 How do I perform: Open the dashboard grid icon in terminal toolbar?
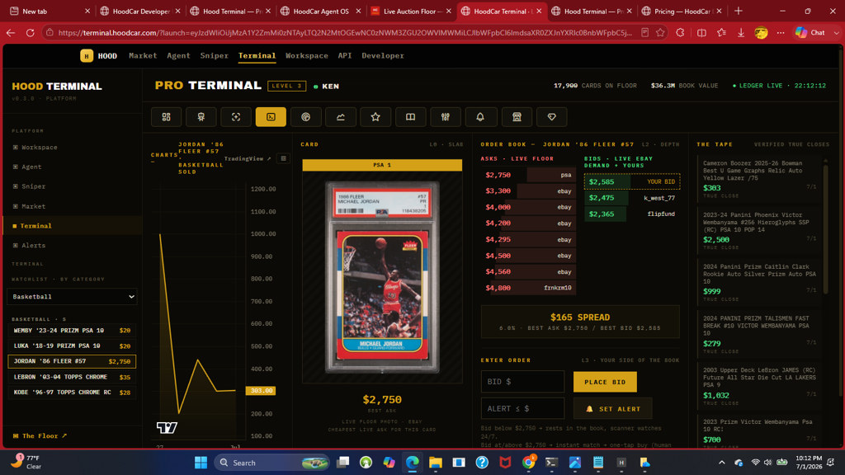tap(166, 117)
